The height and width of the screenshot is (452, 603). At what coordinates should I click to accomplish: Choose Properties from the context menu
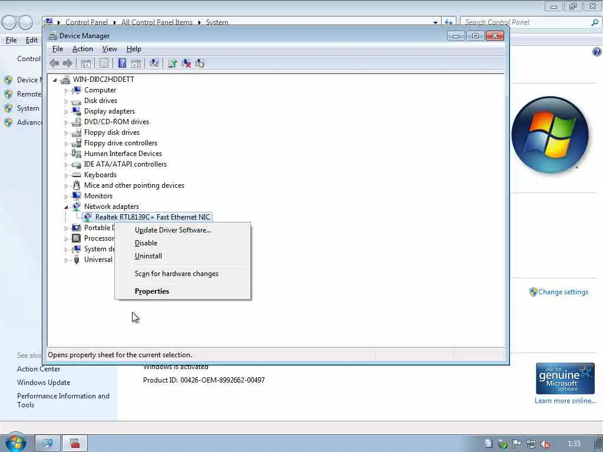(183, 291)
